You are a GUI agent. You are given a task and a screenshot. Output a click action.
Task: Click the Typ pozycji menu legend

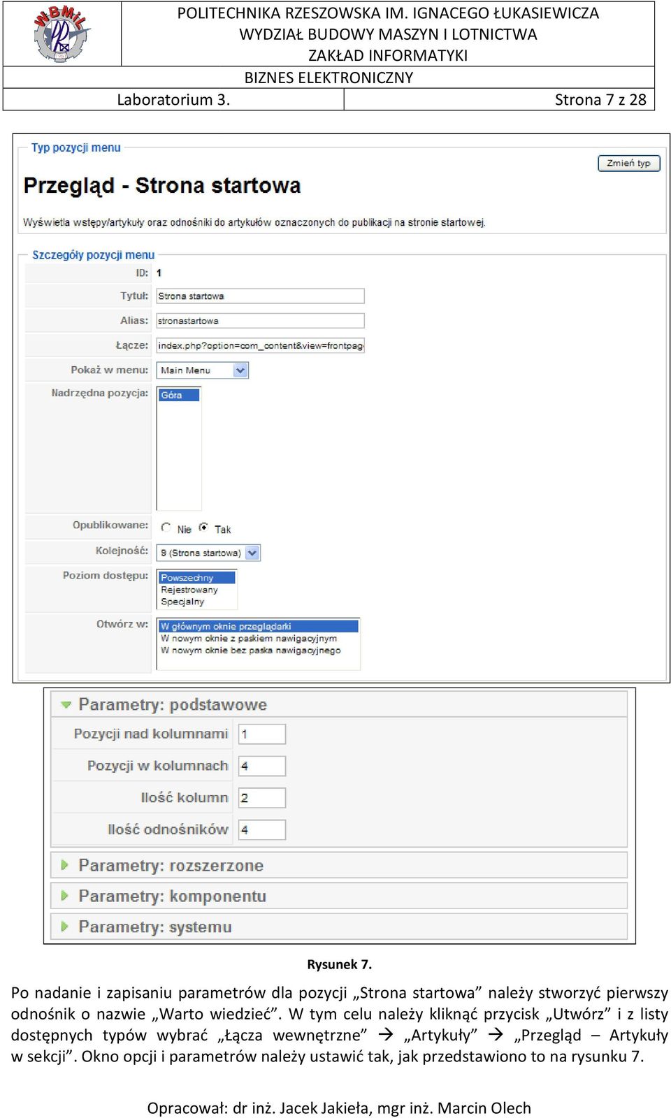76,147
